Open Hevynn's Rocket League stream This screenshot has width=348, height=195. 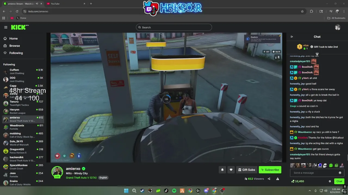(x=23, y=111)
